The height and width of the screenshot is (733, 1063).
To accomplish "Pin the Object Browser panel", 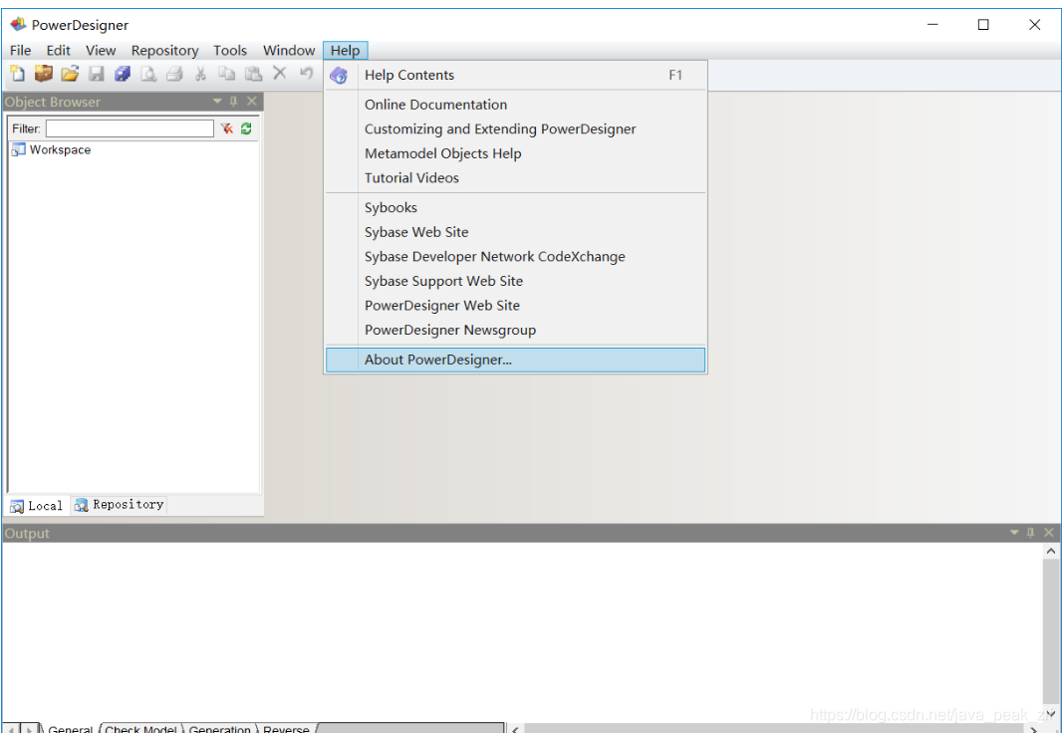I will click(234, 102).
